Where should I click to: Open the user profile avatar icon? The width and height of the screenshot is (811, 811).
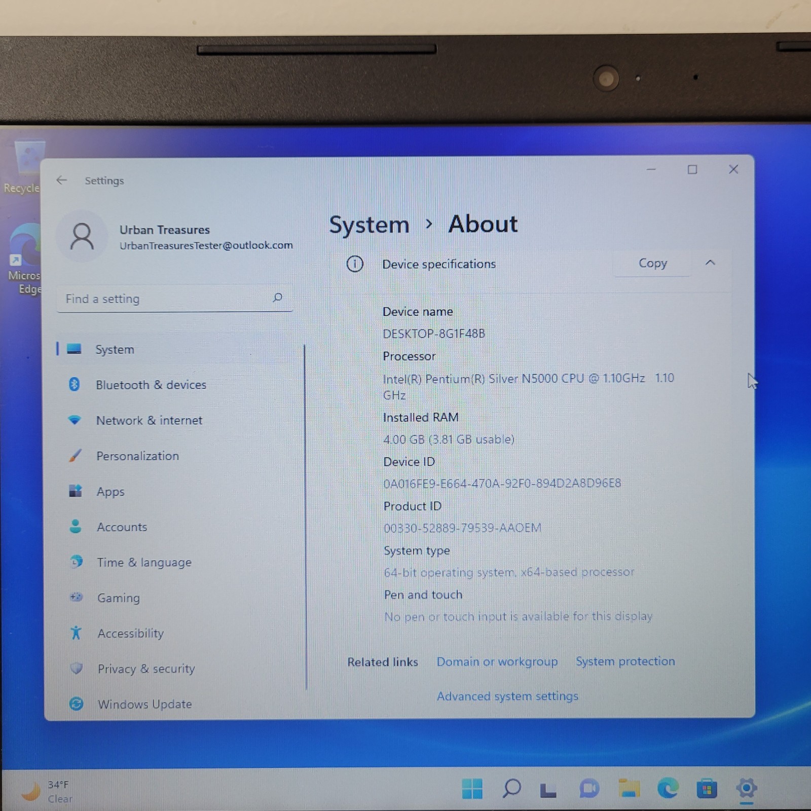click(82, 237)
